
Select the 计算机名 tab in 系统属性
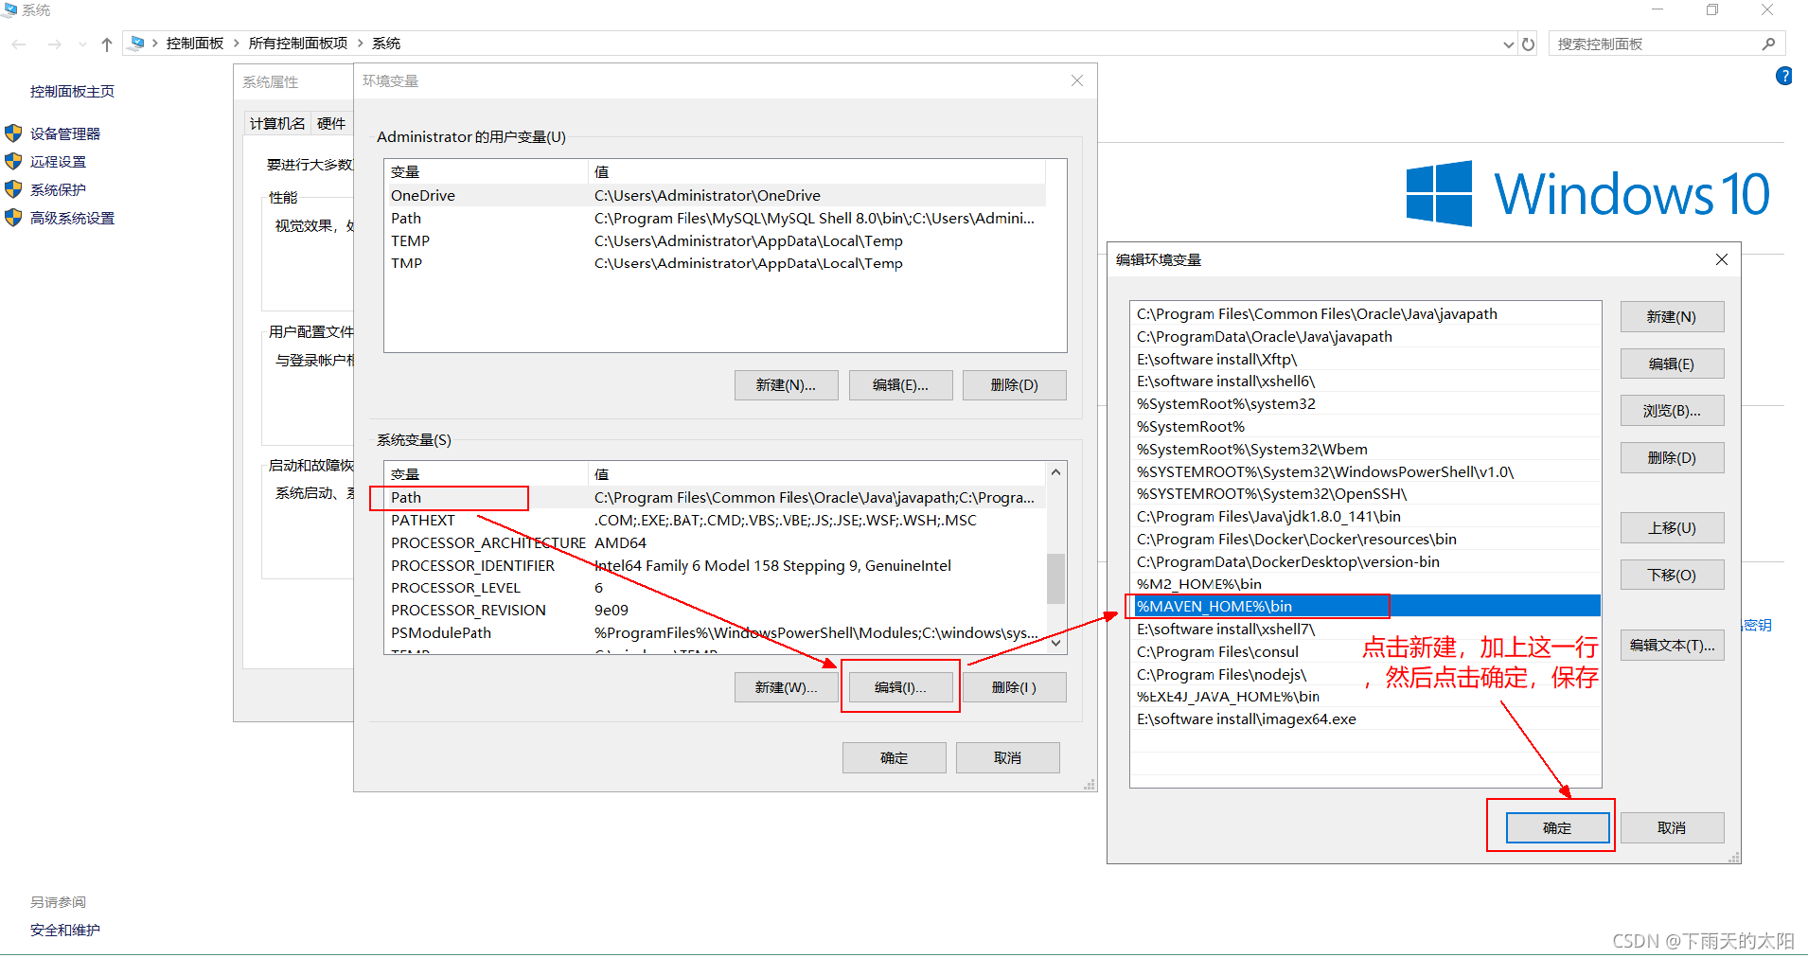[x=277, y=123]
